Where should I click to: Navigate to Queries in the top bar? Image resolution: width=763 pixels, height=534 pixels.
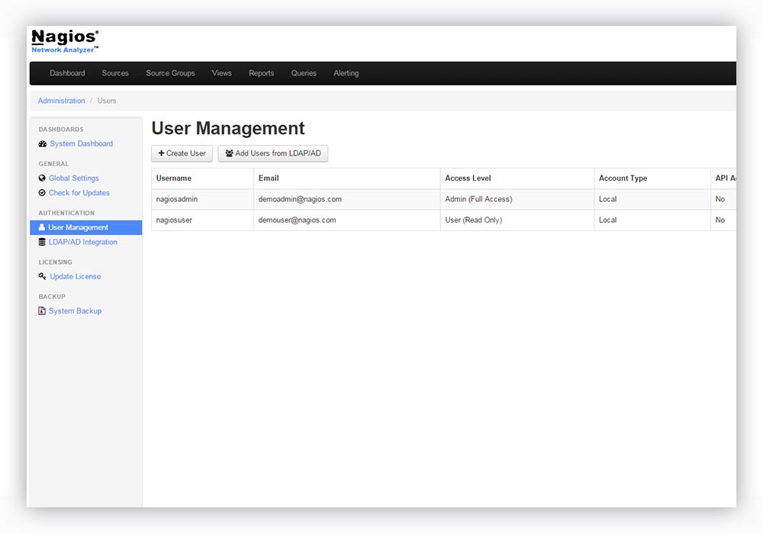pyautogui.click(x=304, y=73)
